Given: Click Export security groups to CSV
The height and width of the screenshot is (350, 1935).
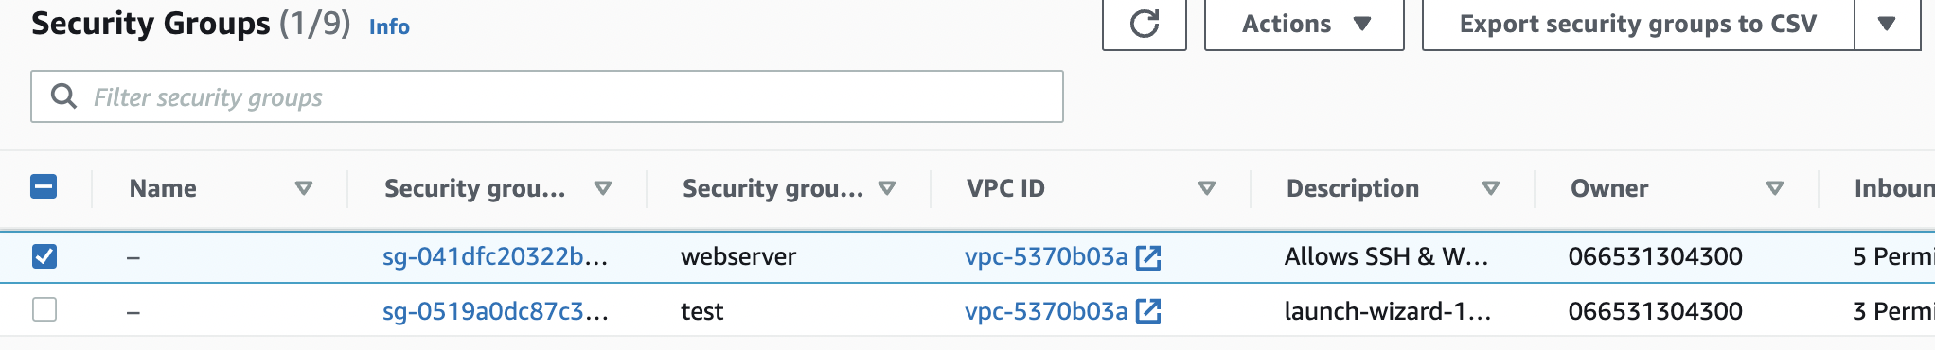Looking at the screenshot, I should 1638,24.
